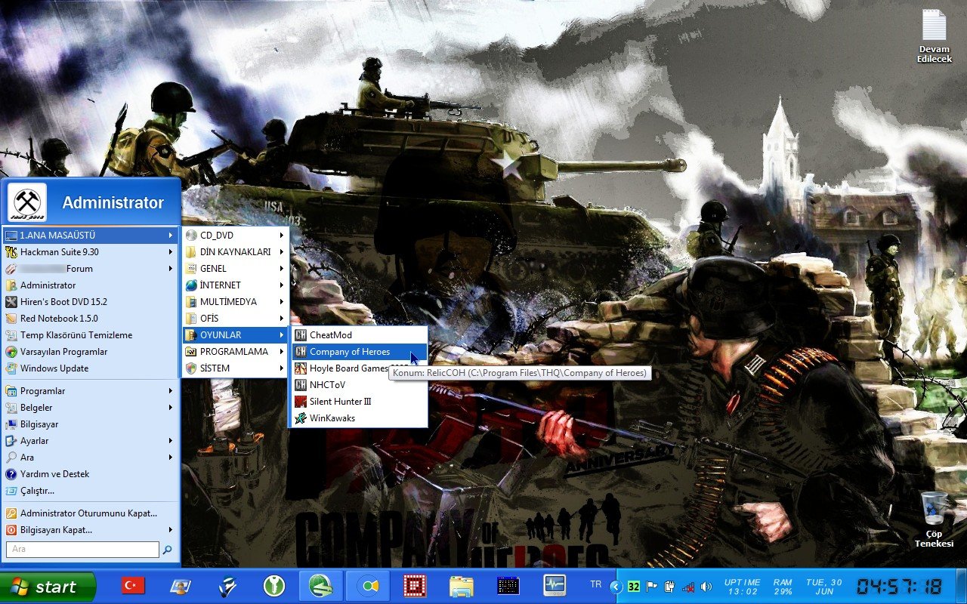Launch WinKawaks from the OYUNLAR submenu

(359, 418)
